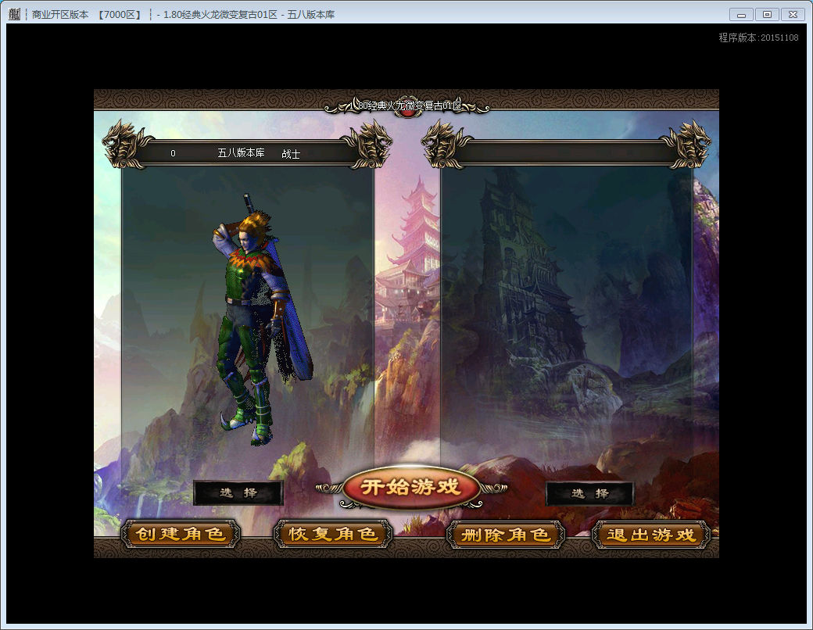The height and width of the screenshot is (630, 813).
Task: Select 删除角色 to delete the character
Action: [x=506, y=535]
